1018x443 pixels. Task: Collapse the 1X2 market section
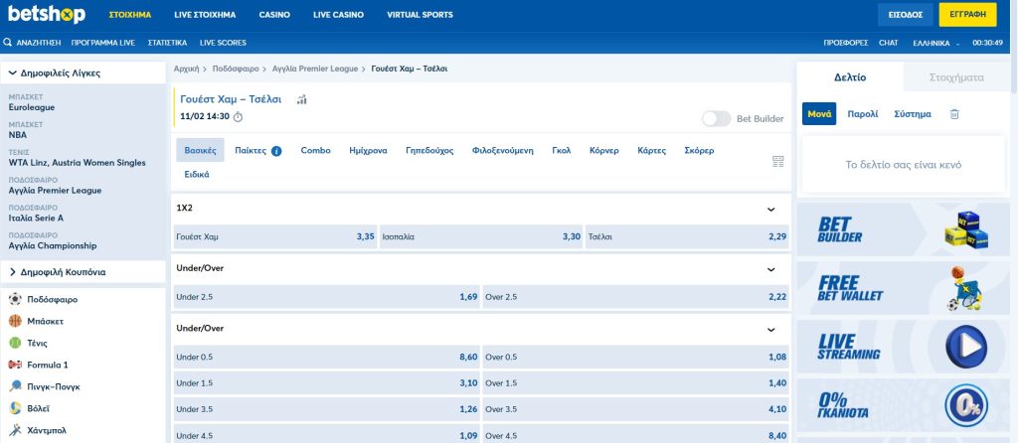pyautogui.click(x=771, y=210)
